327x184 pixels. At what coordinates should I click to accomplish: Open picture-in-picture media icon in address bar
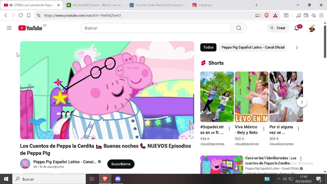[258, 15]
